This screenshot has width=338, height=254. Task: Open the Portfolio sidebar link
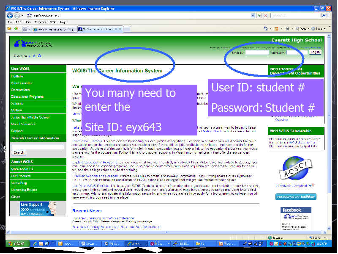point(17,76)
